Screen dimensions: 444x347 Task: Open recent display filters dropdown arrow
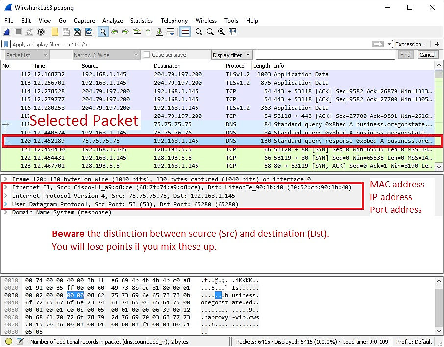coord(389,44)
